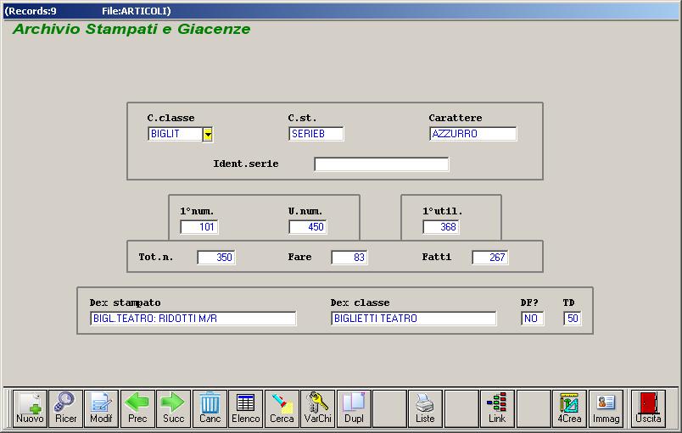Click the DF? field showing NO
The image size is (682, 433).
532,319
